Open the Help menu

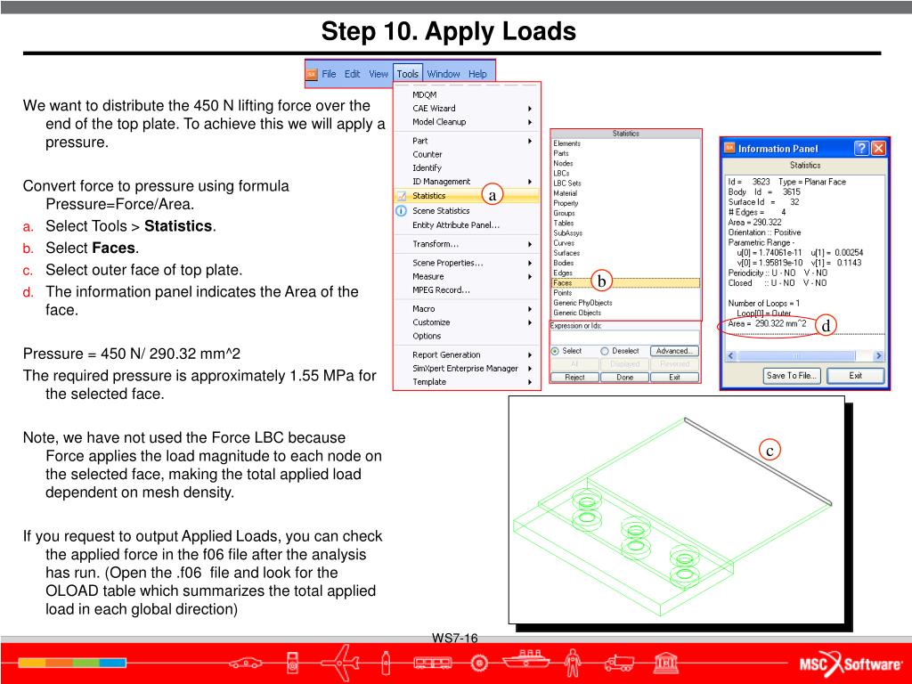coord(477,74)
